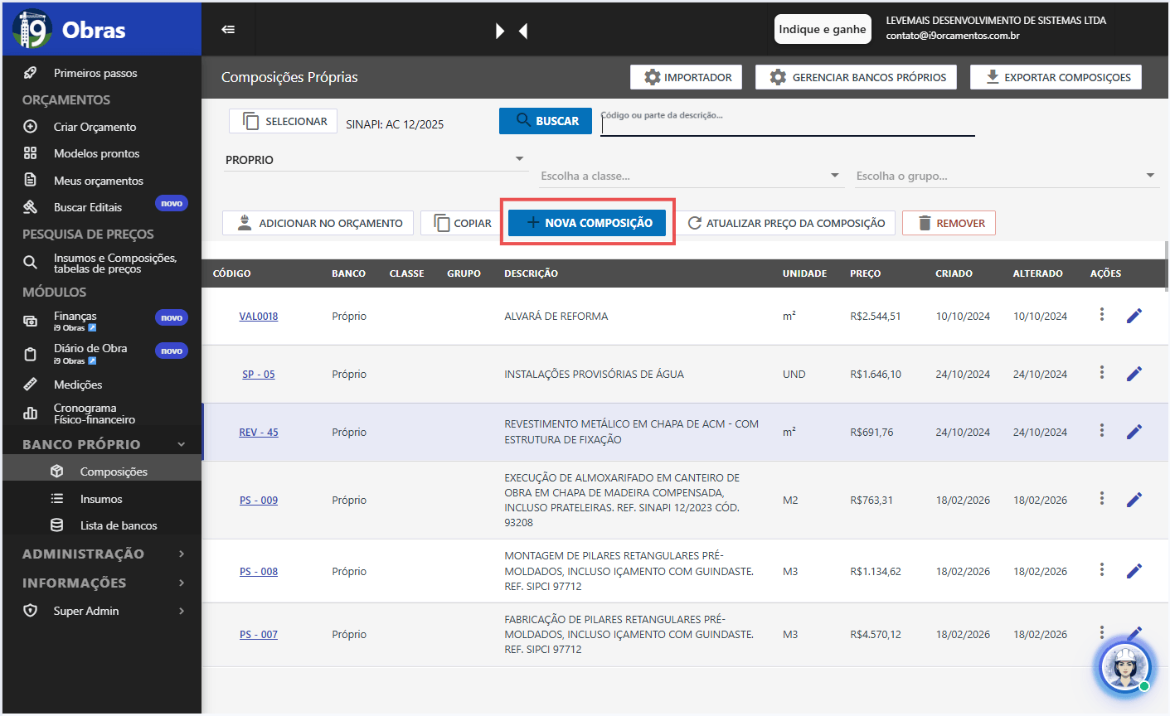The width and height of the screenshot is (1170, 716).
Task: Open the Escolha a classe dropdown
Action: (x=691, y=176)
